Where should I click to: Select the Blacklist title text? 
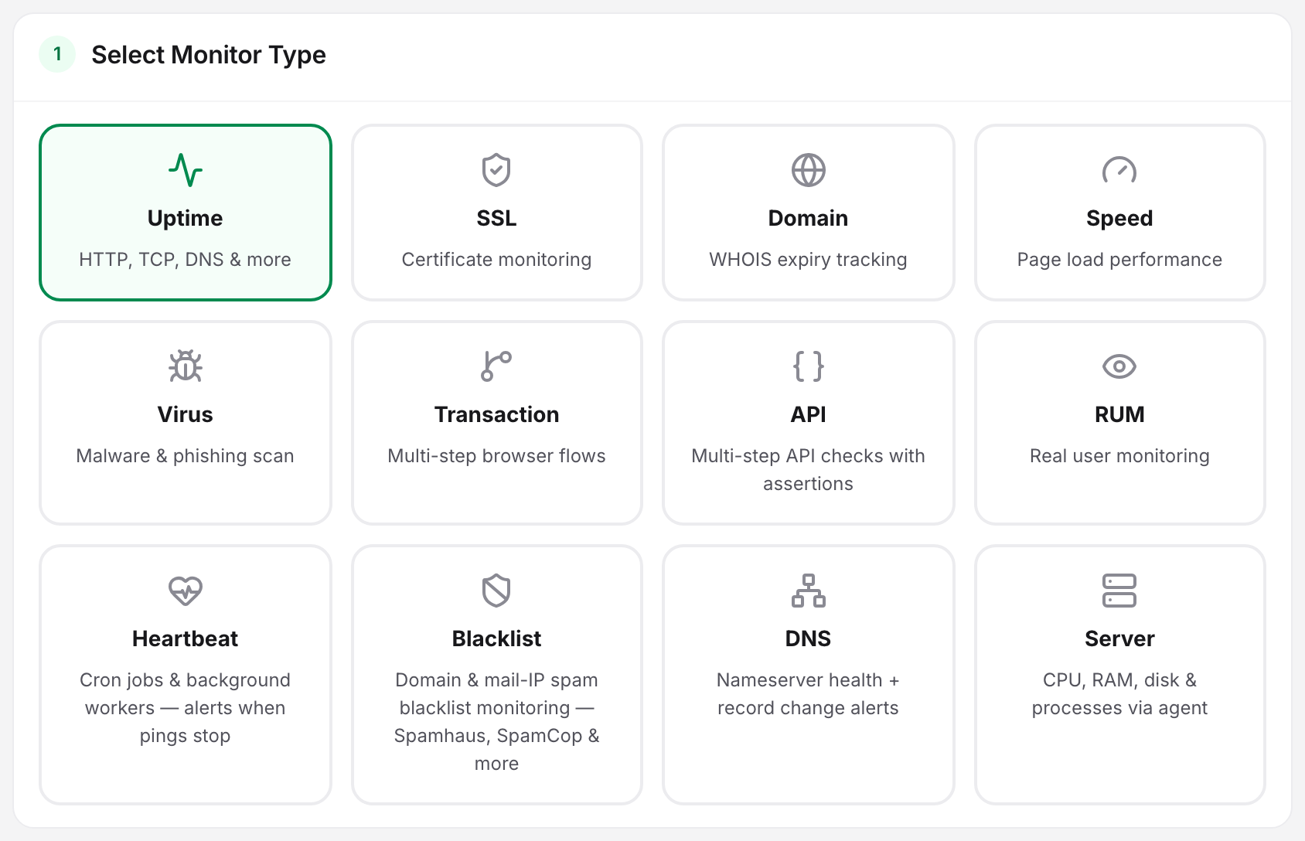coord(496,639)
